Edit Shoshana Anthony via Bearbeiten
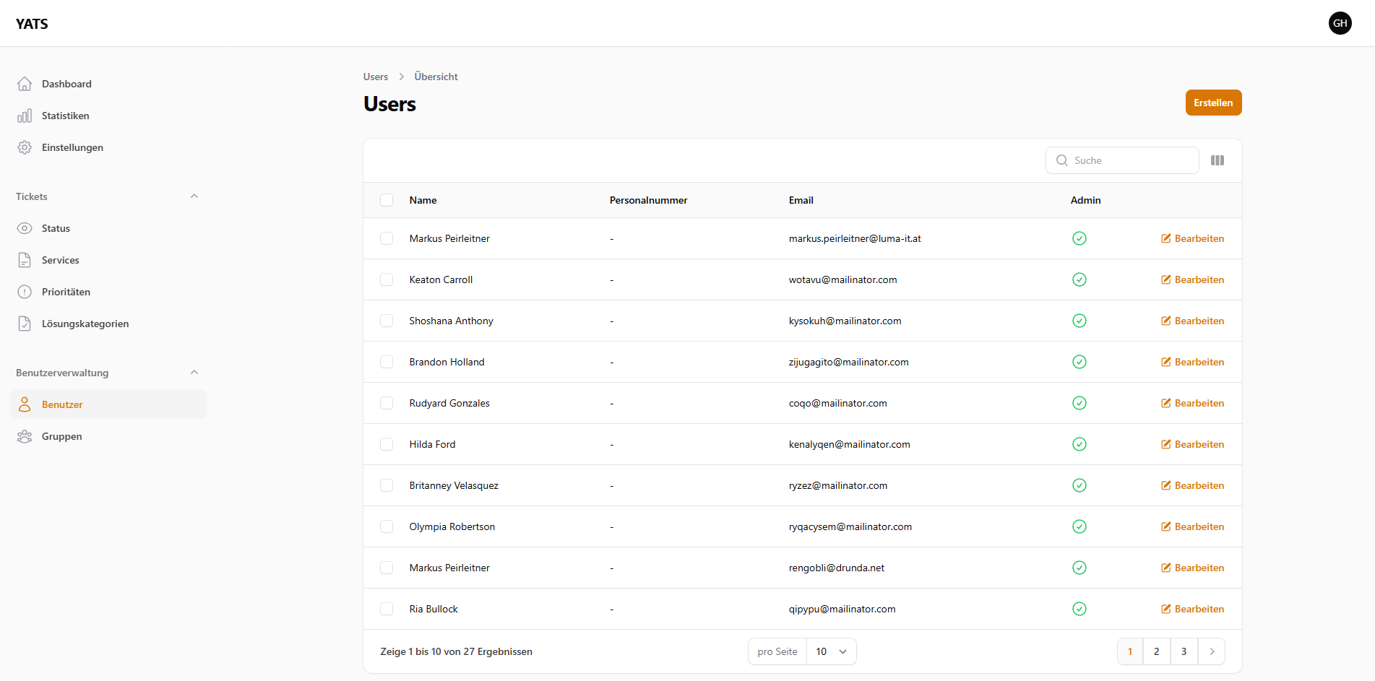This screenshot has height=681, width=1375. (1192, 321)
